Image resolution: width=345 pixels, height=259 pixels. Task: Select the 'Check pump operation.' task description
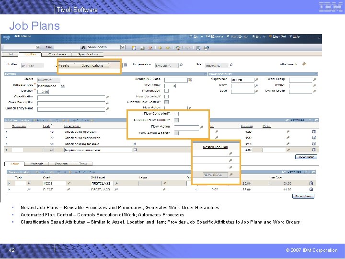(x=81, y=132)
